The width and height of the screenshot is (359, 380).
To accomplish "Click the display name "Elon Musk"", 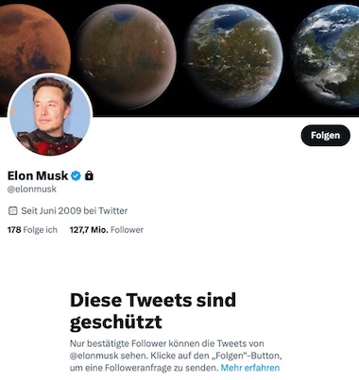I will pyautogui.click(x=38, y=175).
